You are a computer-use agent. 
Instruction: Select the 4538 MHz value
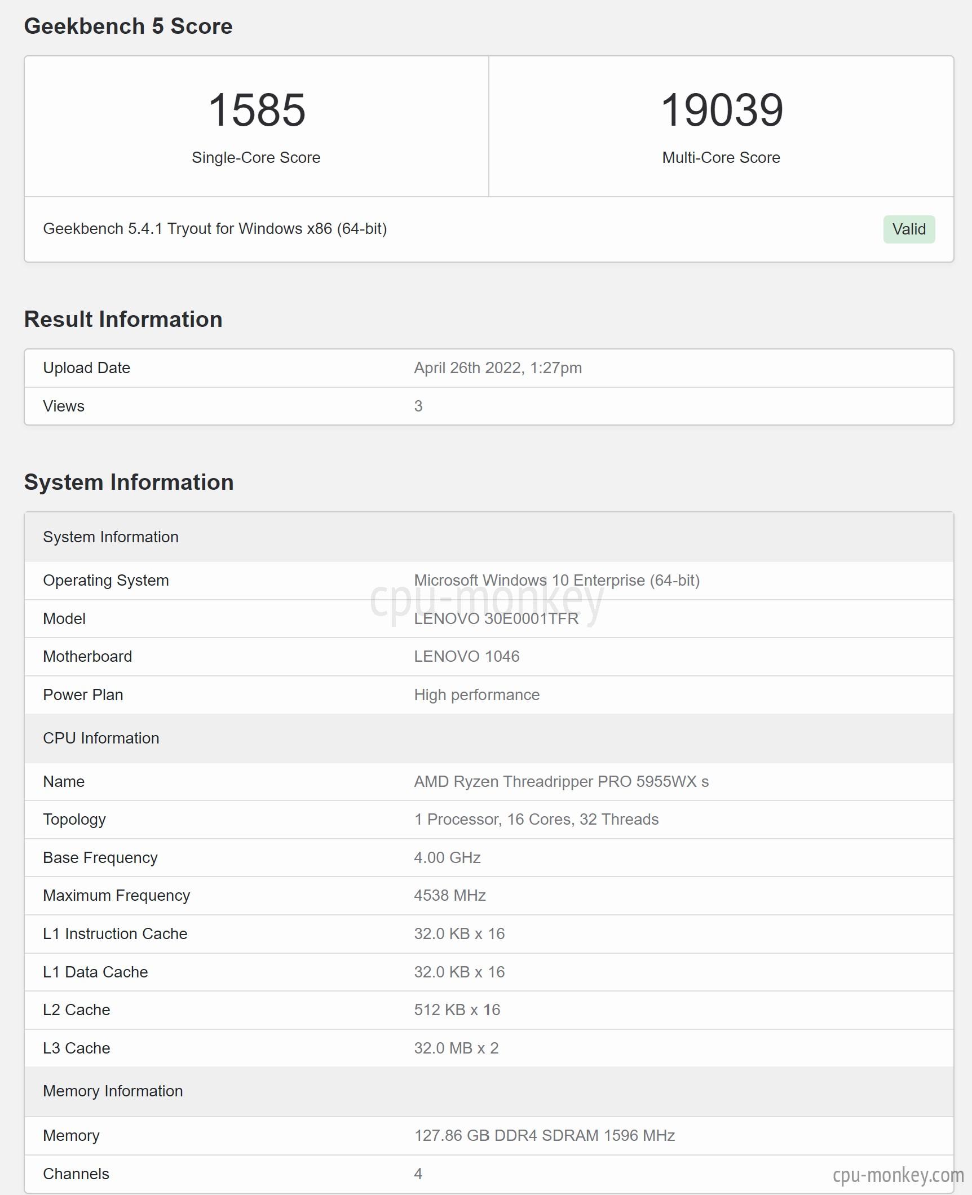click(450, 896)
